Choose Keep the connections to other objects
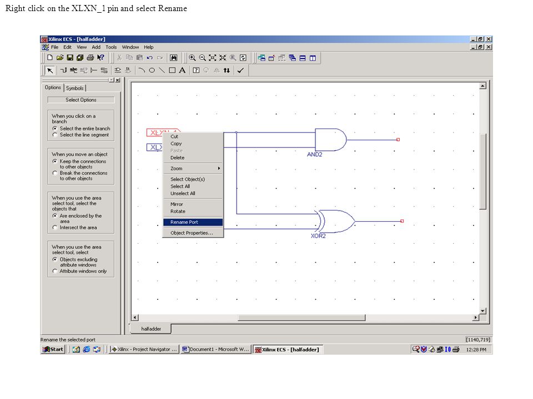This screenshot has width=533, height=399. pyautogui.click(x=79, y=164)
